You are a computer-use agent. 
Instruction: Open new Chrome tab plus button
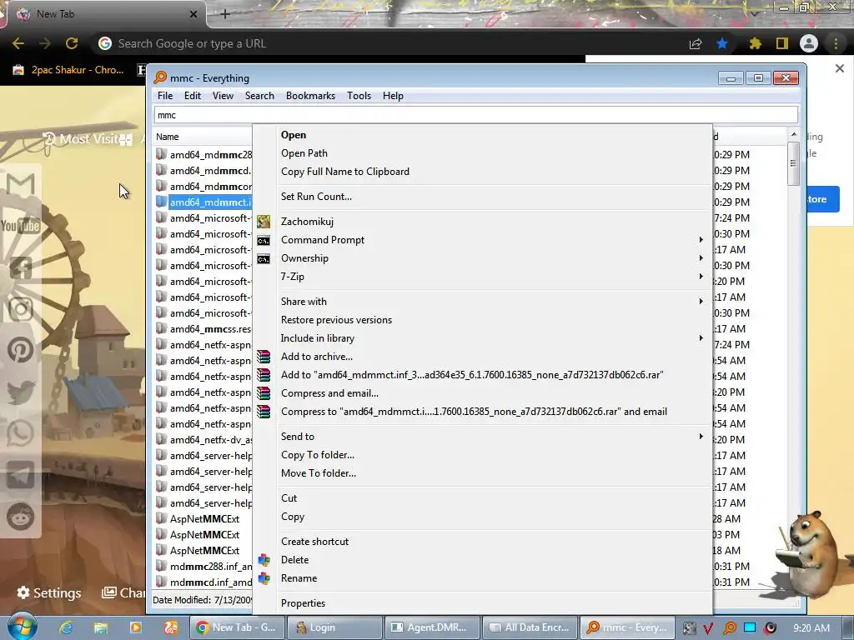pos(225,14)
